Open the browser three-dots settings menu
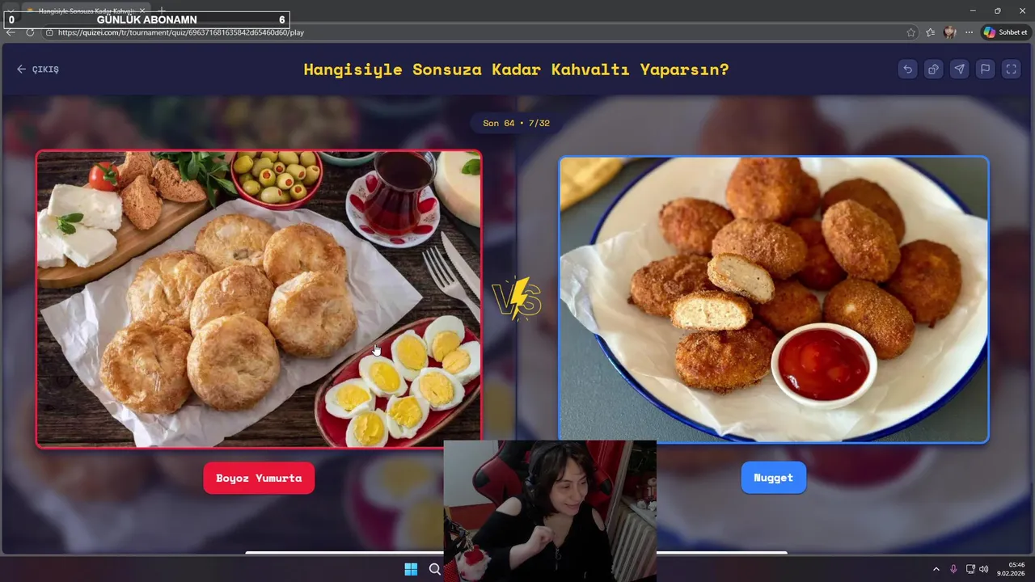 [x=969, y=32]
